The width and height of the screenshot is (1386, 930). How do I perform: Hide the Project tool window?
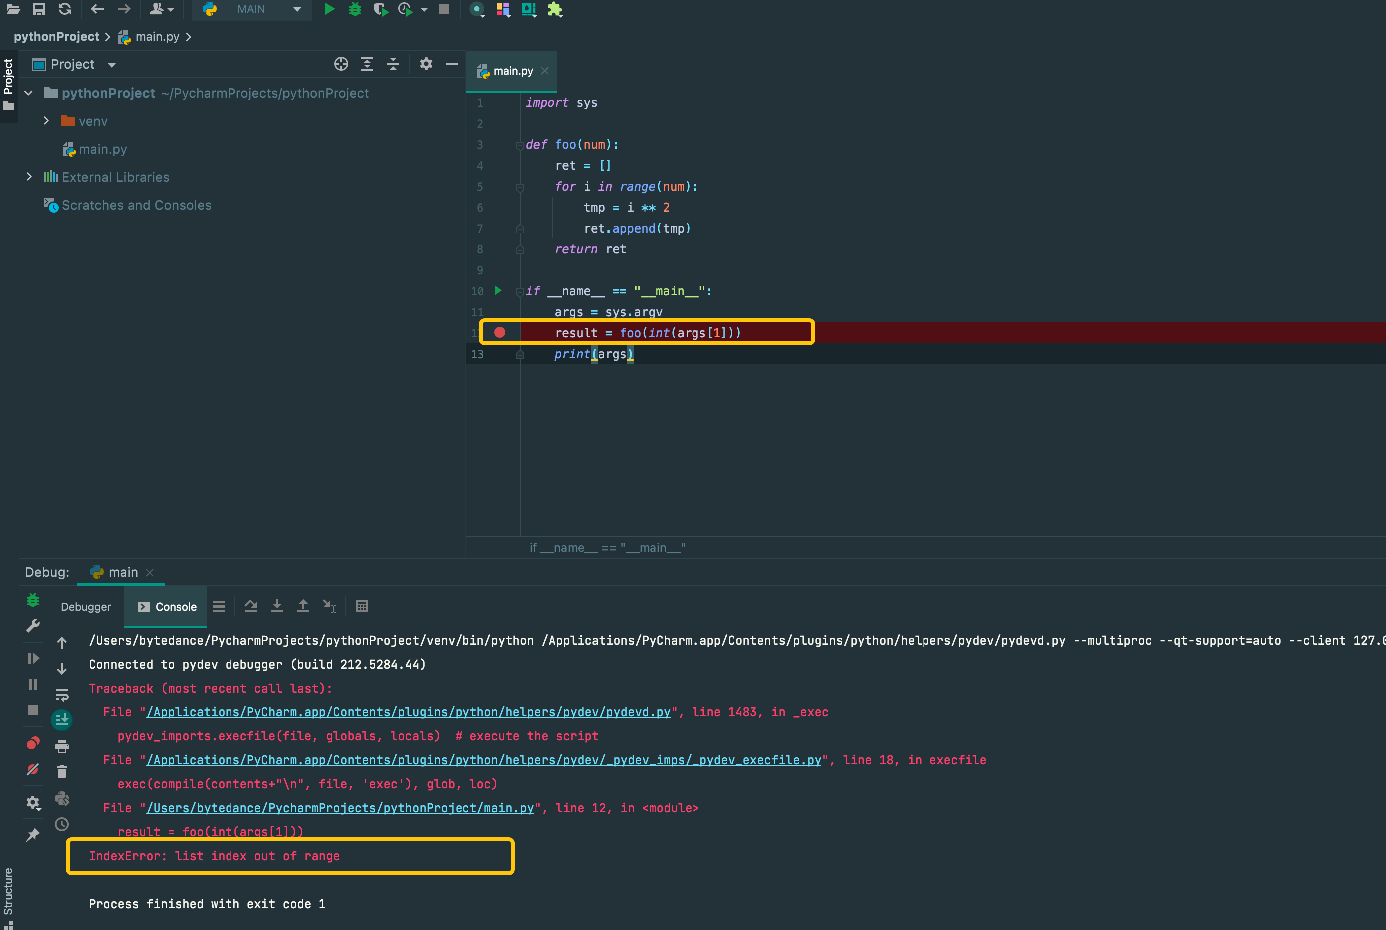[452, 64]
